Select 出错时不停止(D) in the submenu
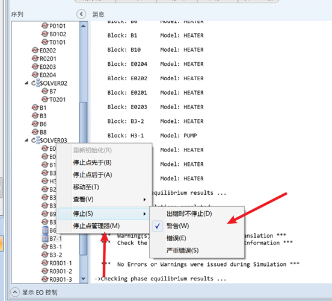332x301 pixels. [x=189, y=214]
